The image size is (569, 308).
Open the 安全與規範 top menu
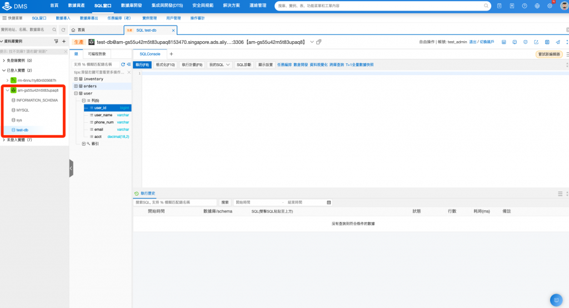point(203,6)
